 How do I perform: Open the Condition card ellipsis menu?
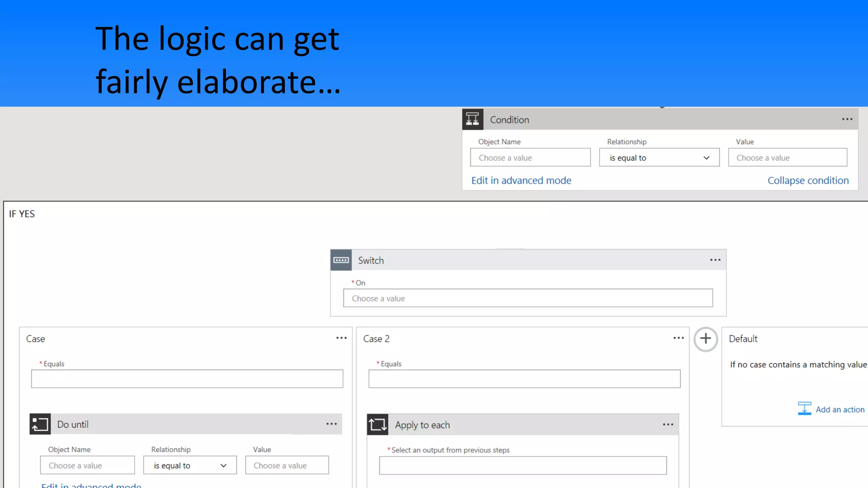[x=847, y=119]
